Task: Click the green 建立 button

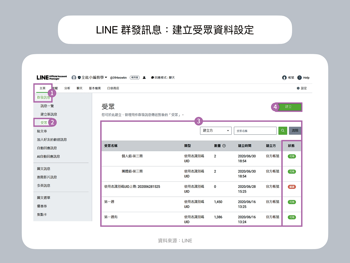Action: coord(290,107)
